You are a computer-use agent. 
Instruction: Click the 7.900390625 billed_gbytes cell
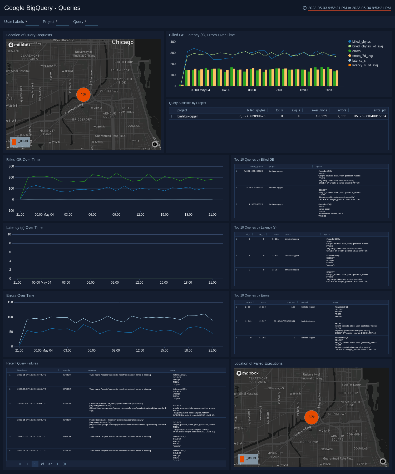(256, 204)
